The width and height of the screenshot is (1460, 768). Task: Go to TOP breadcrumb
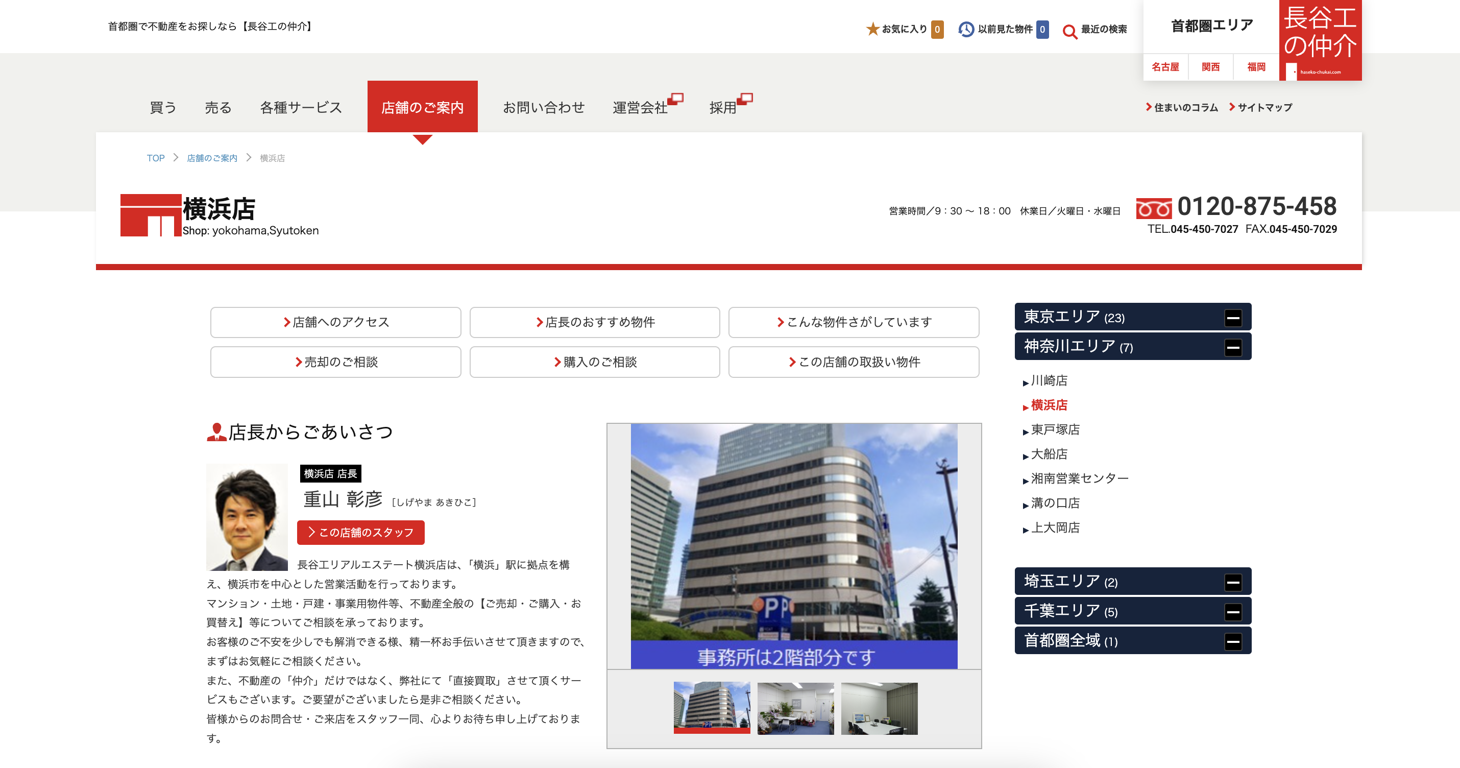click(x=155, y=158)
